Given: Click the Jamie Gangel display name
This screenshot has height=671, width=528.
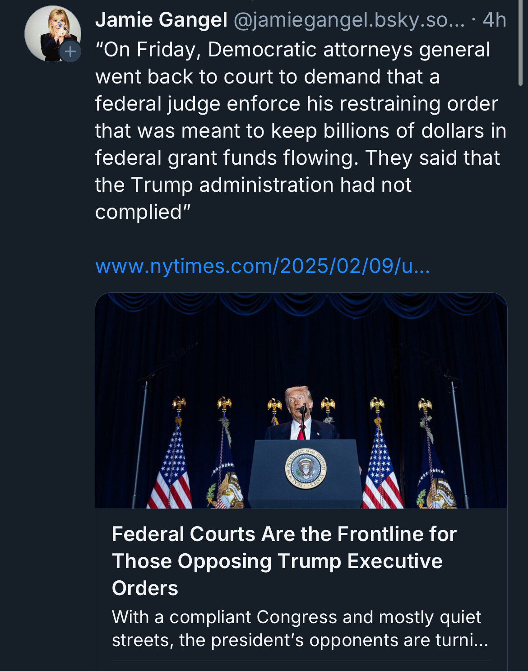Looking at the screenshot, I should coord(161,20).
